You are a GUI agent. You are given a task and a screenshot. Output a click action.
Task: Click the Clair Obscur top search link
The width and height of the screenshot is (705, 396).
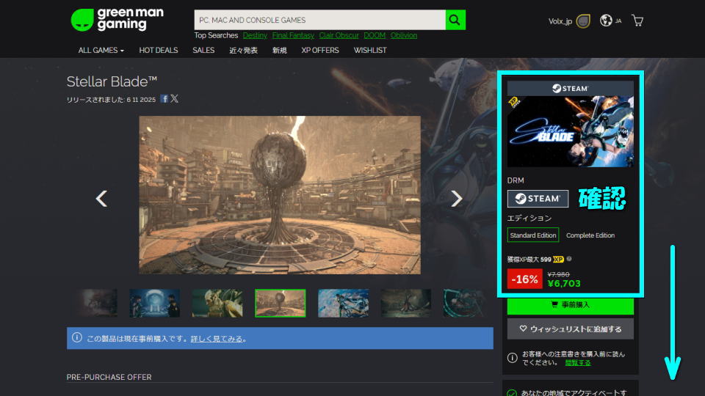[x=339, y=35]
